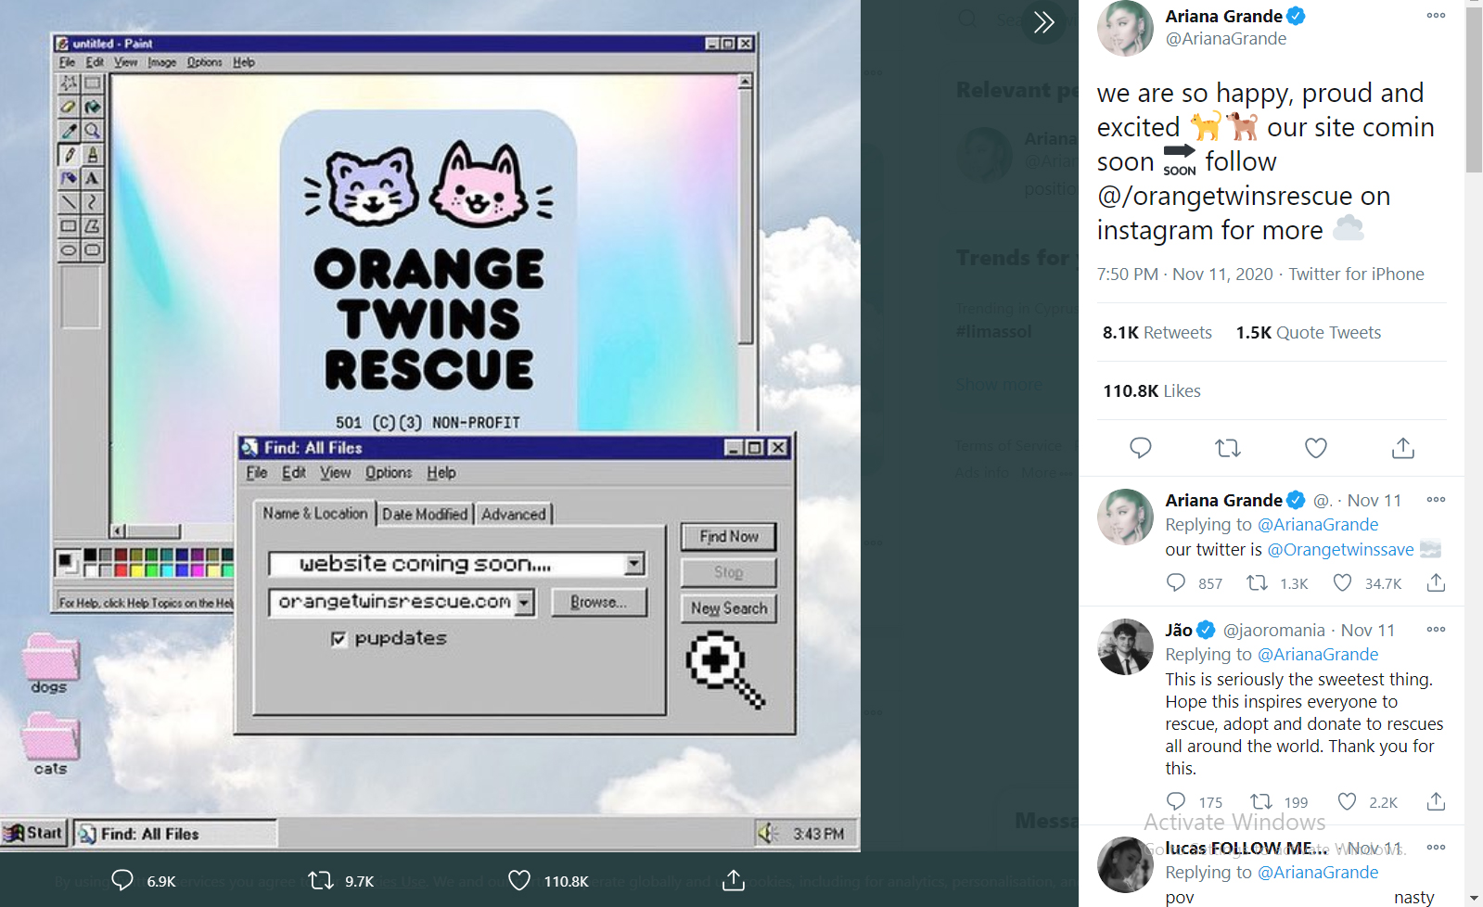Image resolution: width=1483 pixels, height=907 pixels.
Task: Share the 'our twitter is' reply tweet
Action: tap(1436, 582)
